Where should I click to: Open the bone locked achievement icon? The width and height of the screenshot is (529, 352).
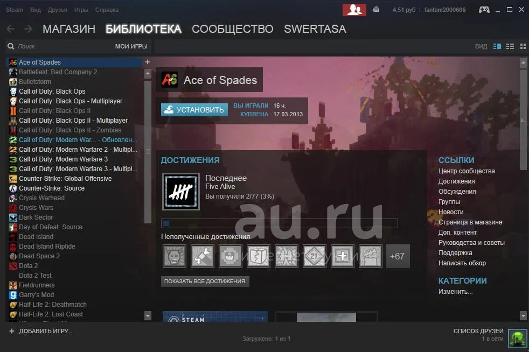202,256
